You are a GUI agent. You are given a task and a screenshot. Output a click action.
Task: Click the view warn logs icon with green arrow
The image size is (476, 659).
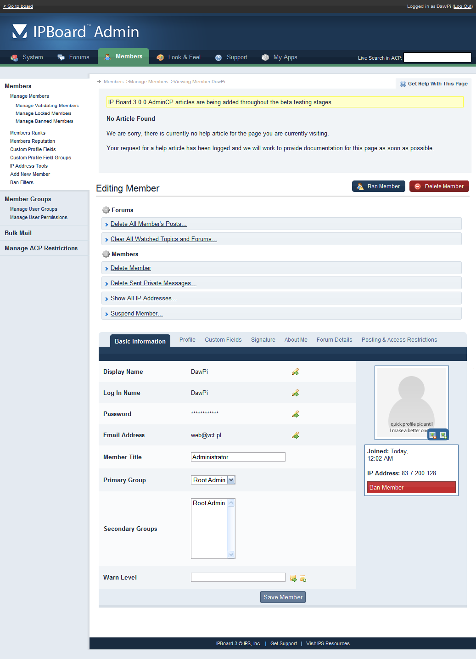coord(293,578)
